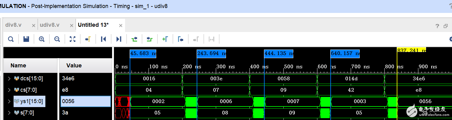Image resolution: width=452 pixels, height=120 pixels.
Task: Select the 243.694 ns marker
Action: pyautogui.click(x=211, y=54)
